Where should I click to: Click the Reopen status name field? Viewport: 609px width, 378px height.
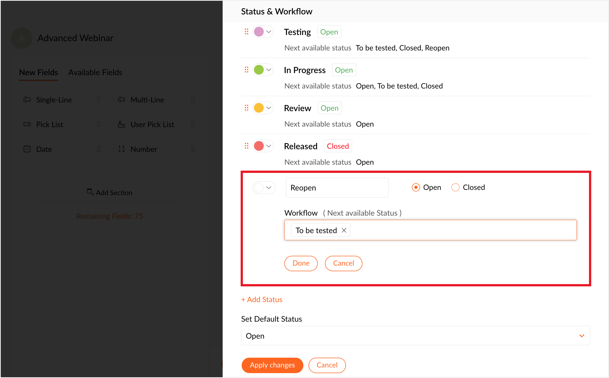click(337, 188)
